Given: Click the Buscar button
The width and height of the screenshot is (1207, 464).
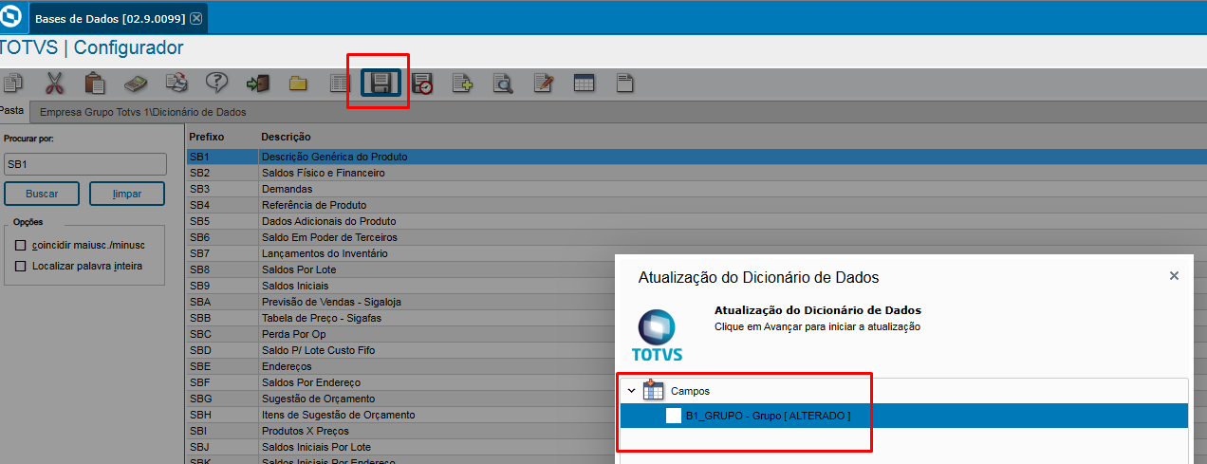Looking at the screenshot, I should (42, 194).
